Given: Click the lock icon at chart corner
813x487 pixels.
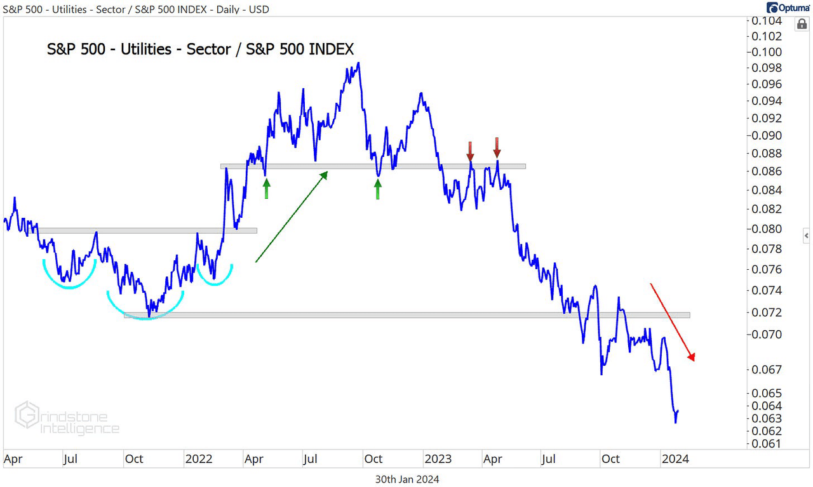Looking at the screenshot, I should [x=802, y=24].
